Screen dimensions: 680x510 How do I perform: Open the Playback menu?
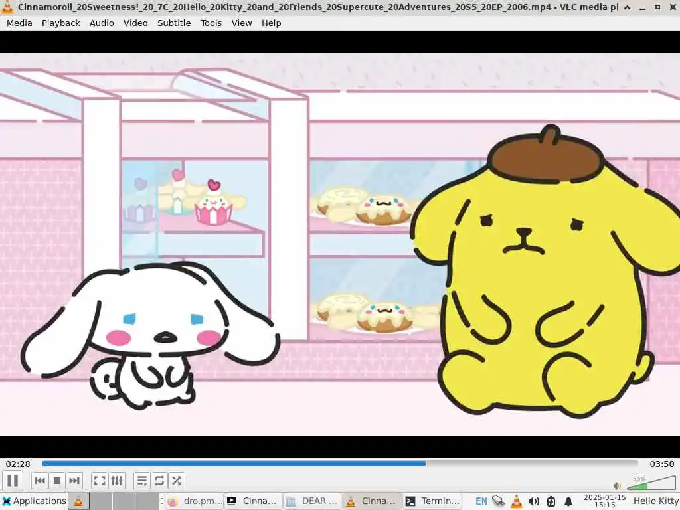(60, 23)
